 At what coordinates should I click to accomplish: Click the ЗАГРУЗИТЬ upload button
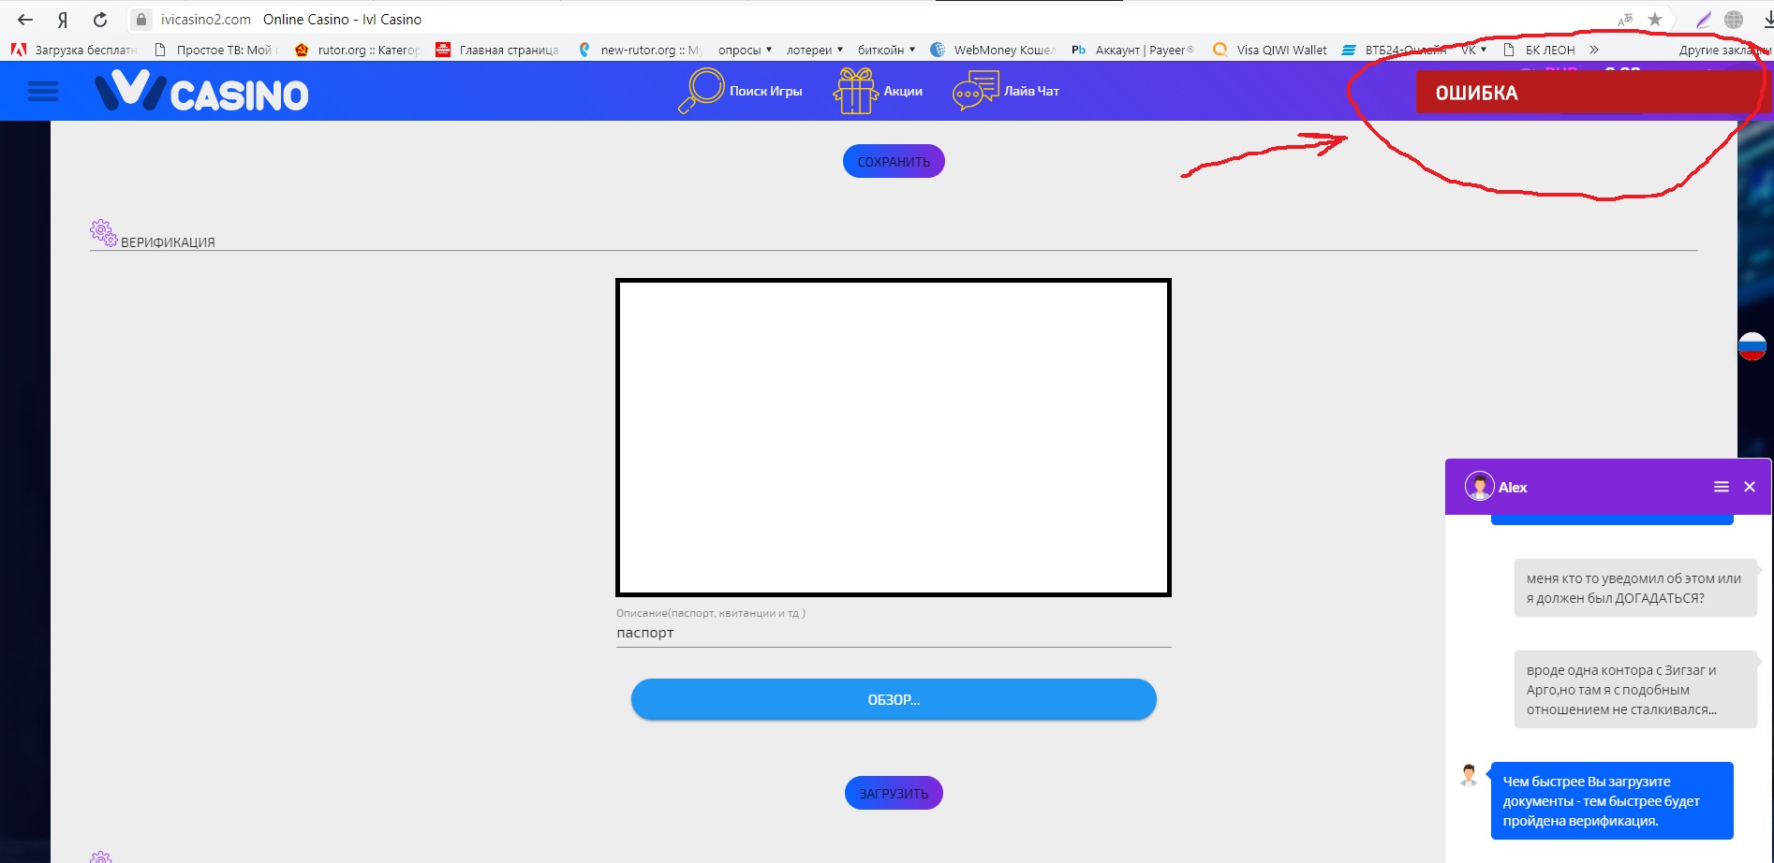[894, 793]
